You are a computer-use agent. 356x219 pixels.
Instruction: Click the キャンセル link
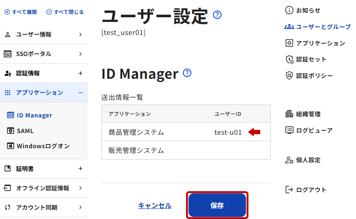(x=154, y=206)
